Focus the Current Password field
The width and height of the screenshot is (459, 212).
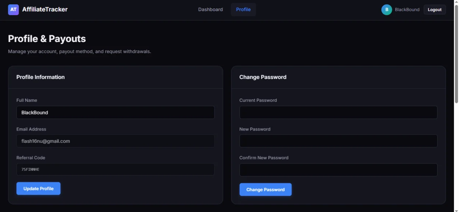point(338,112)
